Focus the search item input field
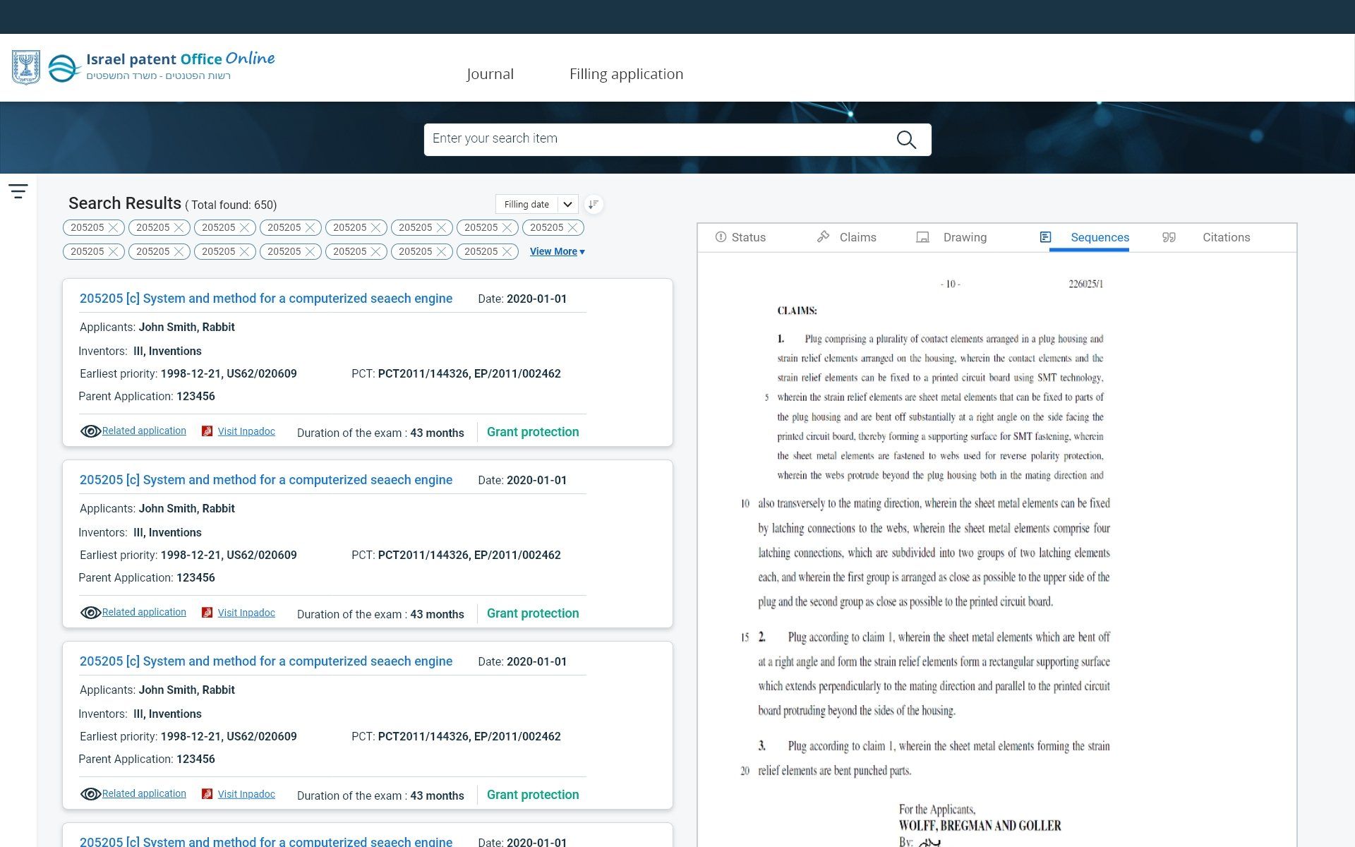 click(x=656, y=139)
